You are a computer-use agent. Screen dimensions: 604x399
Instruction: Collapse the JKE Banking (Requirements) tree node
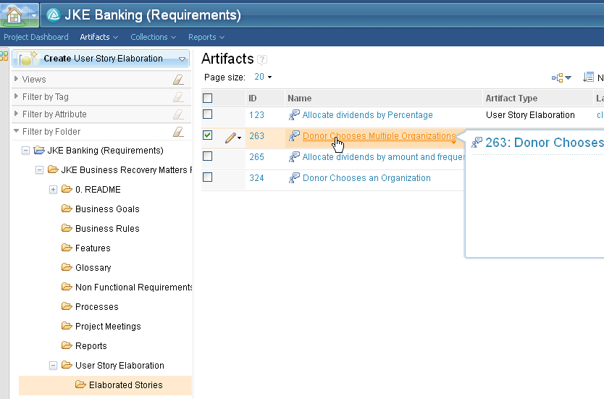[x=25, y=151]
